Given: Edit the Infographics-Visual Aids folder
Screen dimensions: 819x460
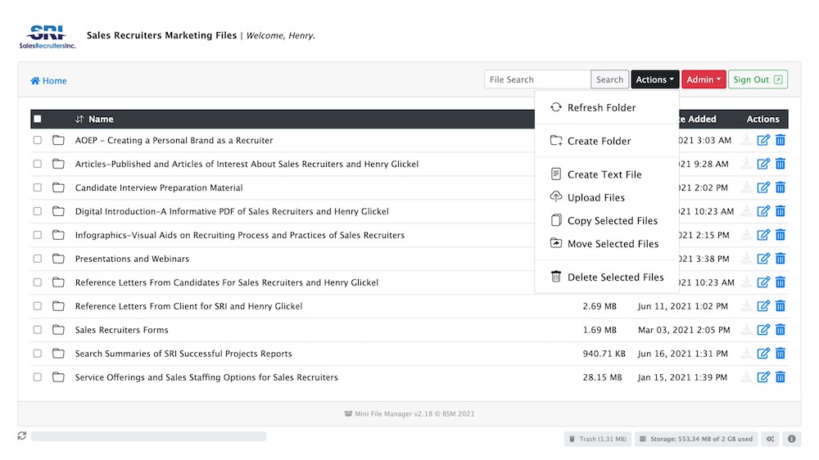Looking at the screenshot, I should [x=763, y=235].
